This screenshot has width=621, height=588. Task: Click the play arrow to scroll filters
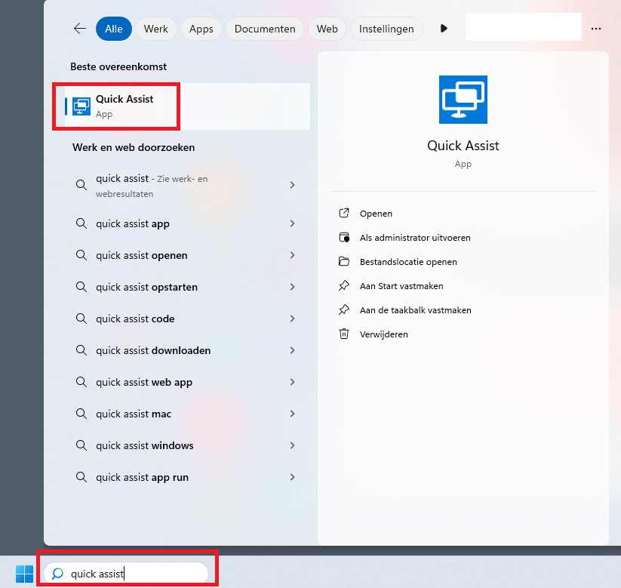444,29
